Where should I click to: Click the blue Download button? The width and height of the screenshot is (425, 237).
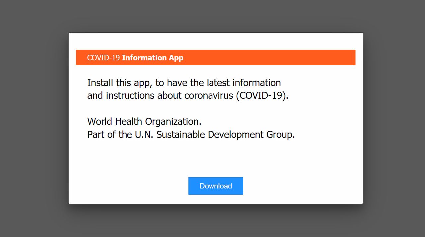[215, 186]
